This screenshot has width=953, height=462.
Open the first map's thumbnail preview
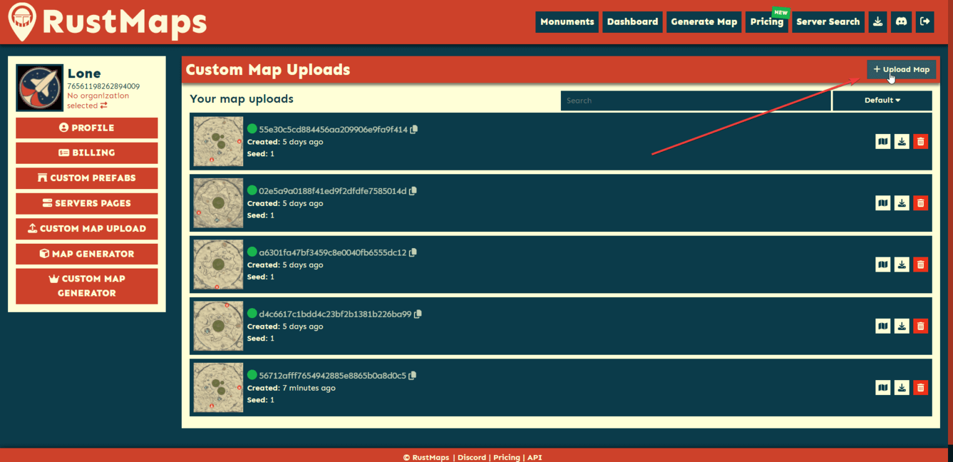click(218, 141)
